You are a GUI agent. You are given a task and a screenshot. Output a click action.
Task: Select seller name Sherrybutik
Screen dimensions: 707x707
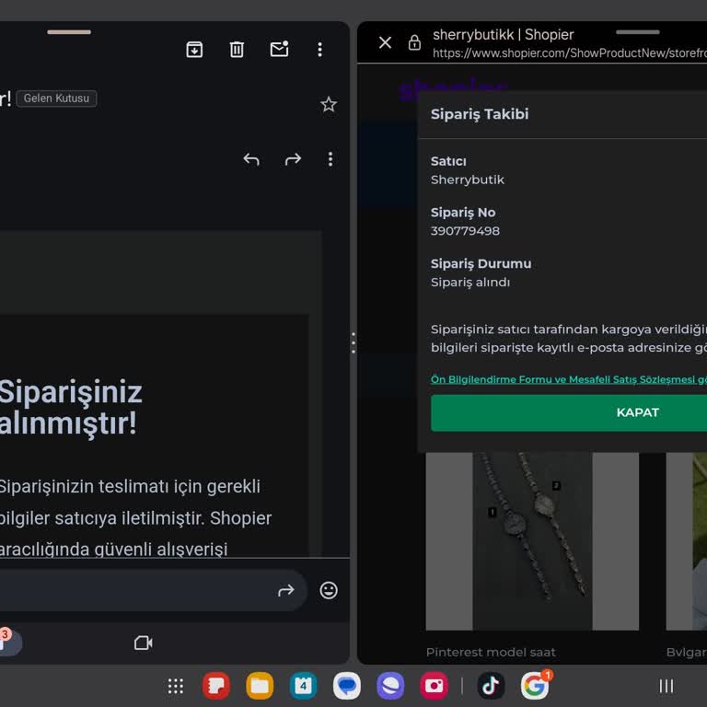click(467, 180)
